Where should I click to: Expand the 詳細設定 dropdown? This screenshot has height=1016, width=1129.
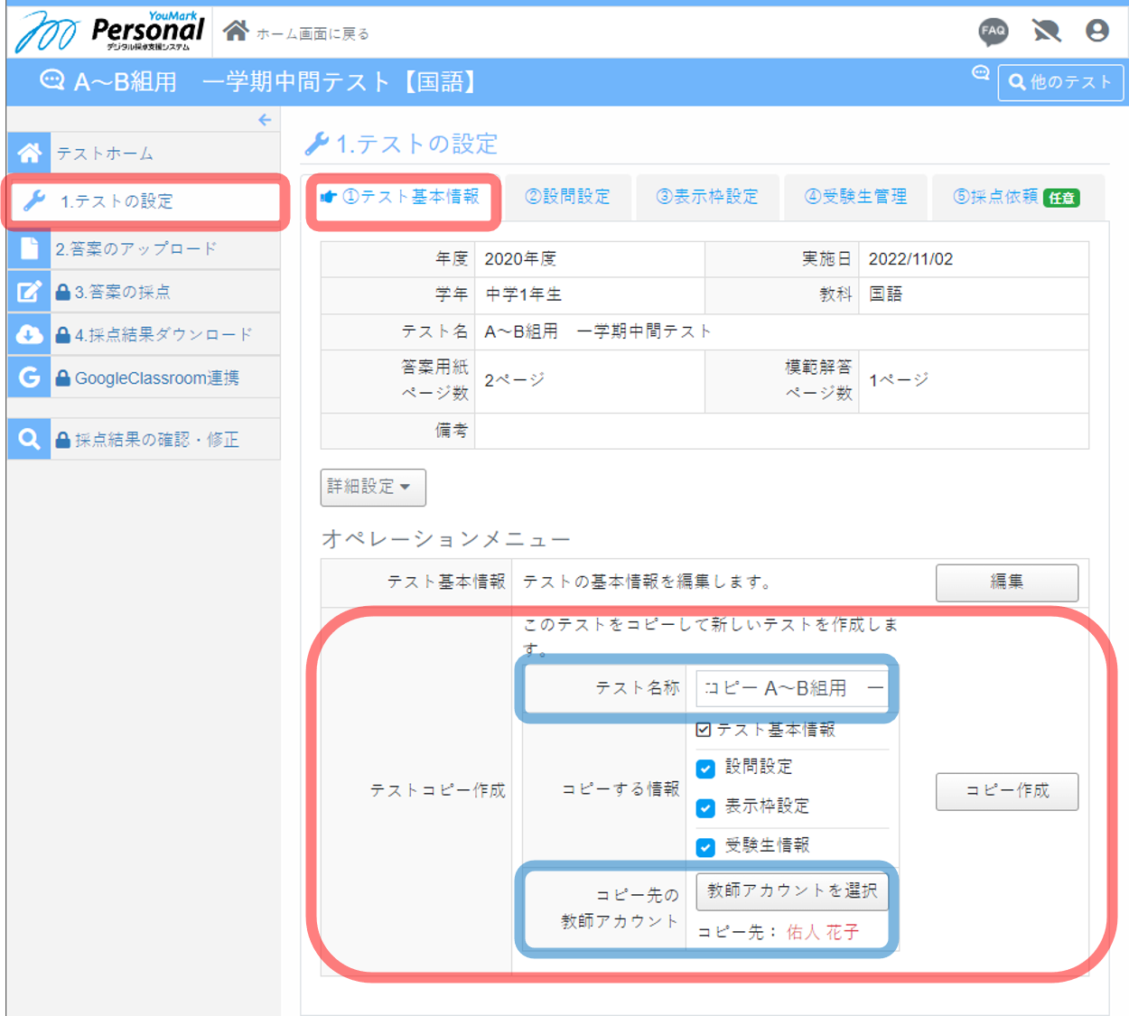click(x=372, y=487)
